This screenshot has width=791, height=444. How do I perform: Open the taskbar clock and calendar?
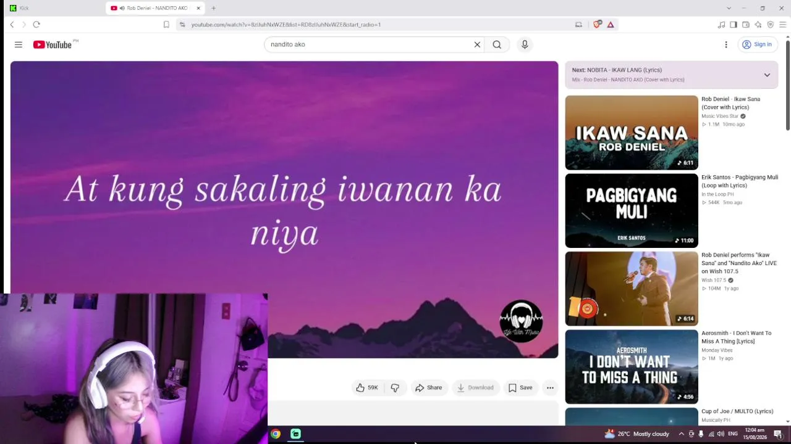coord(755,434)
